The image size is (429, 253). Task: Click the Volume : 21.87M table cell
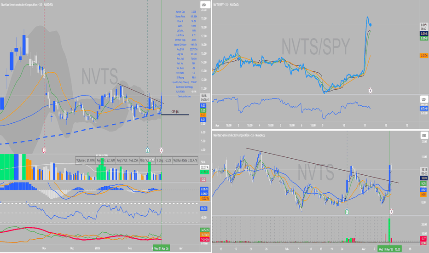[85, 160]
